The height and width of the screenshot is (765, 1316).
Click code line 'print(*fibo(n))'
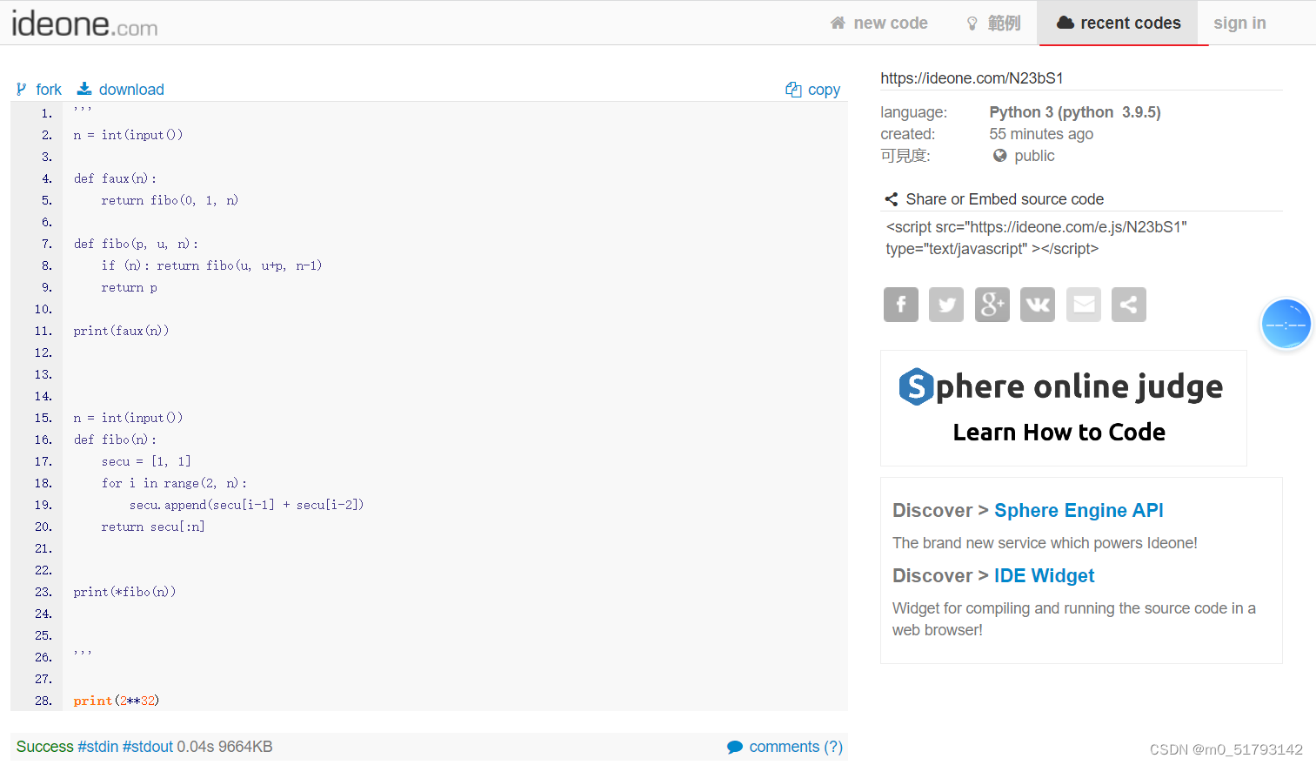point(124,592)
